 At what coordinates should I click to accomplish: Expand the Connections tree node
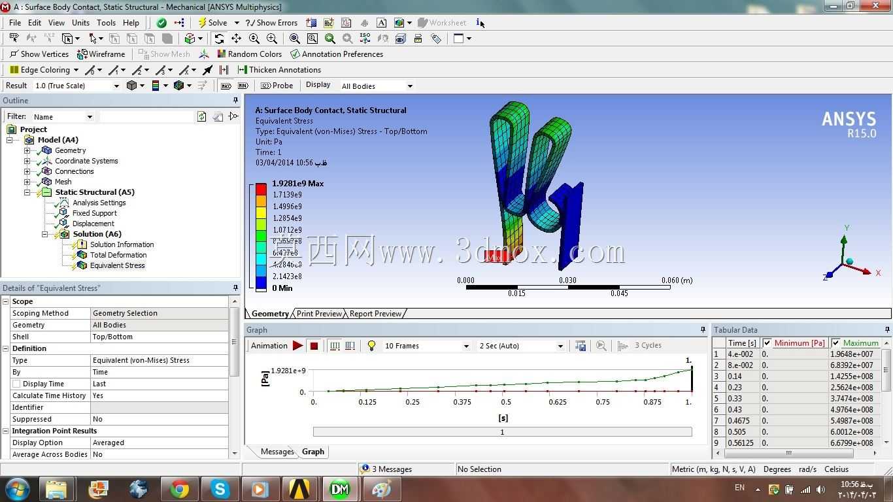(27, 171)
